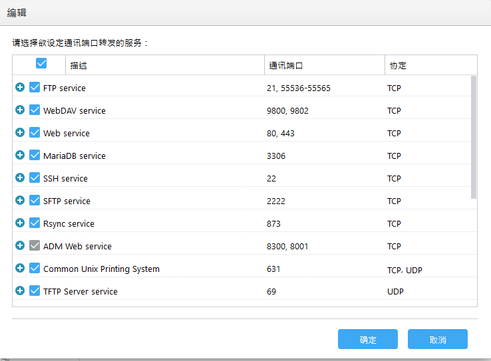
Task: Click plus icon beside Common Unix Printing System
Action: pyautogui.click(x=20, y=268)
